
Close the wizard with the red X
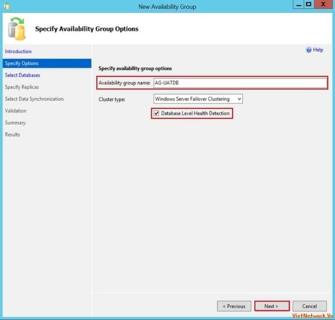coord(323,5)
